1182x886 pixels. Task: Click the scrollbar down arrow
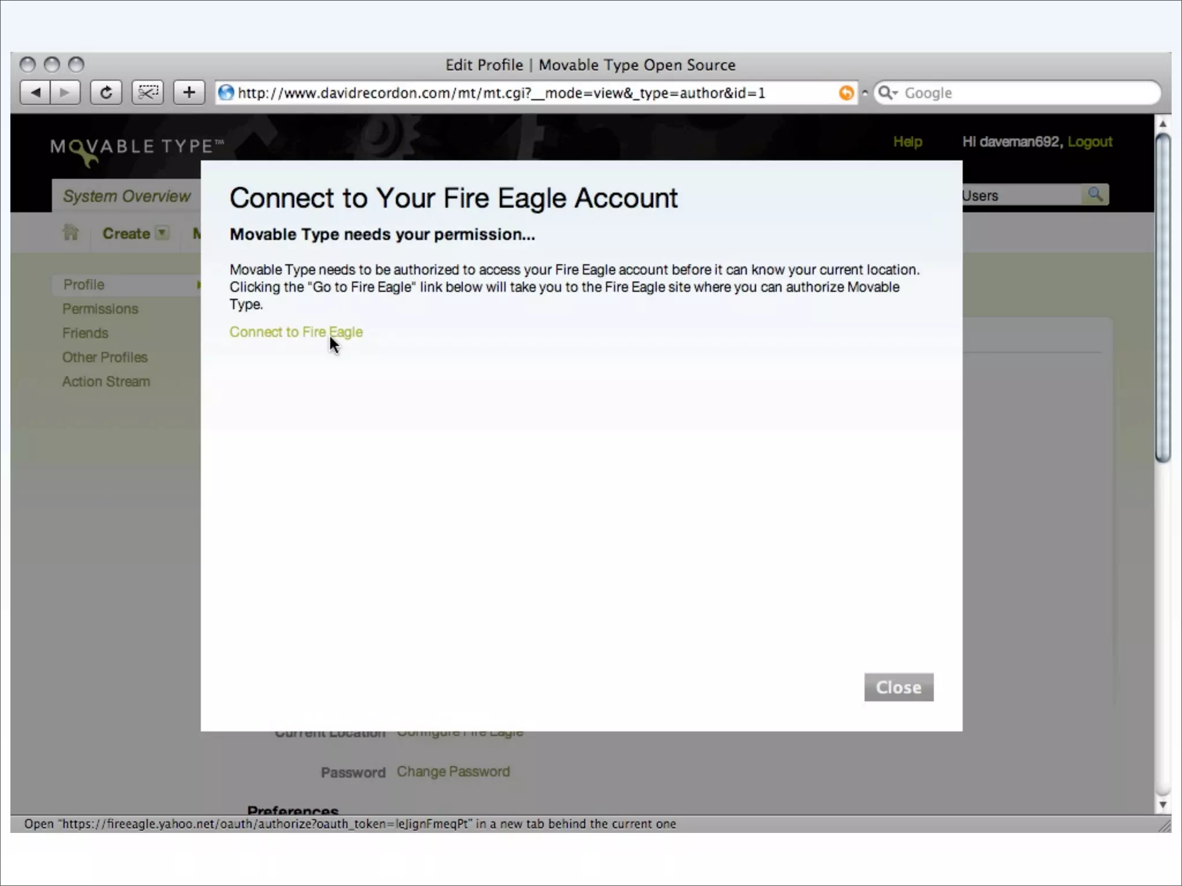[x=1162, y=805]
